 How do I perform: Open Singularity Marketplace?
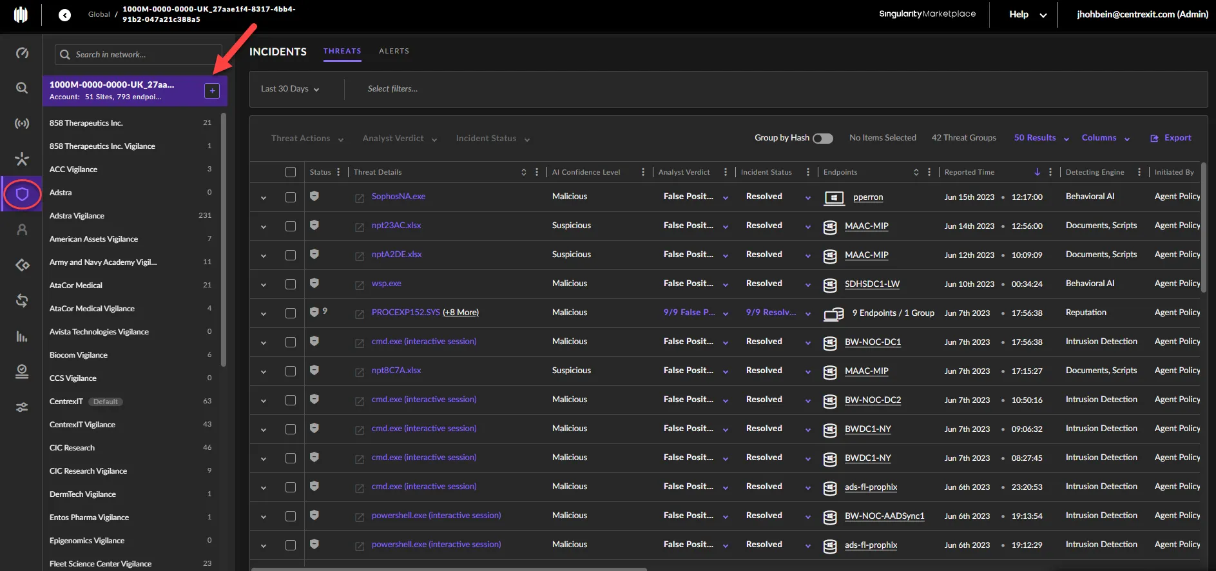(x=927, y=14)
